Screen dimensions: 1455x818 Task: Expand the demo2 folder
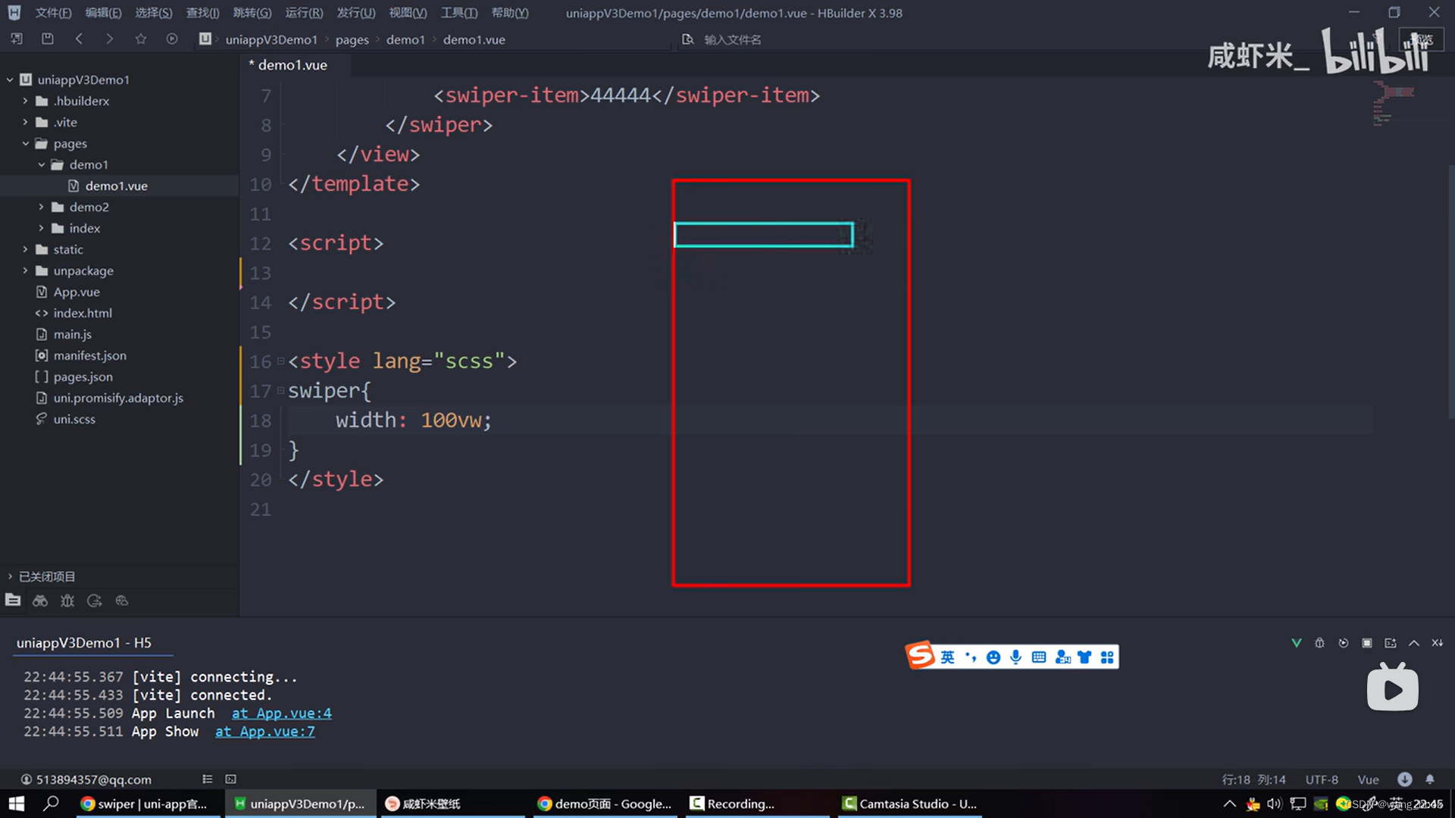tap(41, 207)
